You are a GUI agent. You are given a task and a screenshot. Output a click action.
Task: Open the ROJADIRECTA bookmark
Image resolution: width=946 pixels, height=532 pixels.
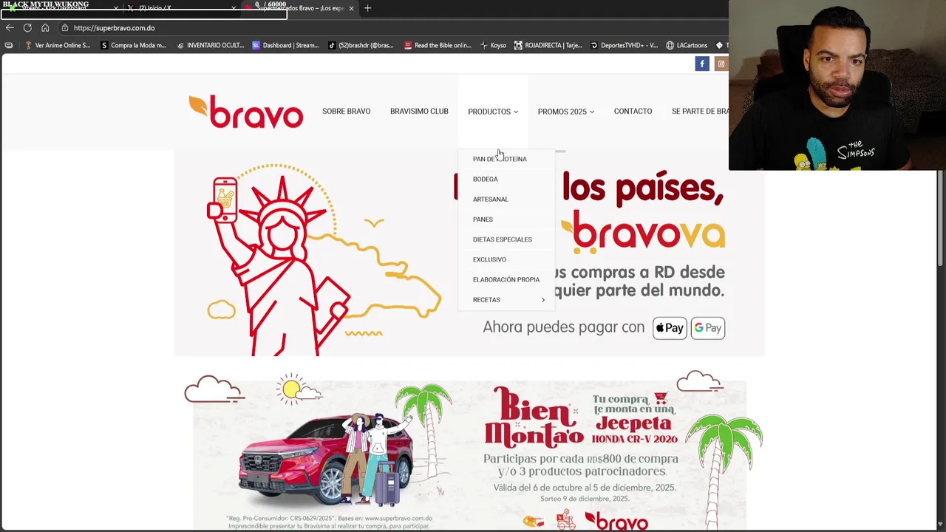(548, 45)
